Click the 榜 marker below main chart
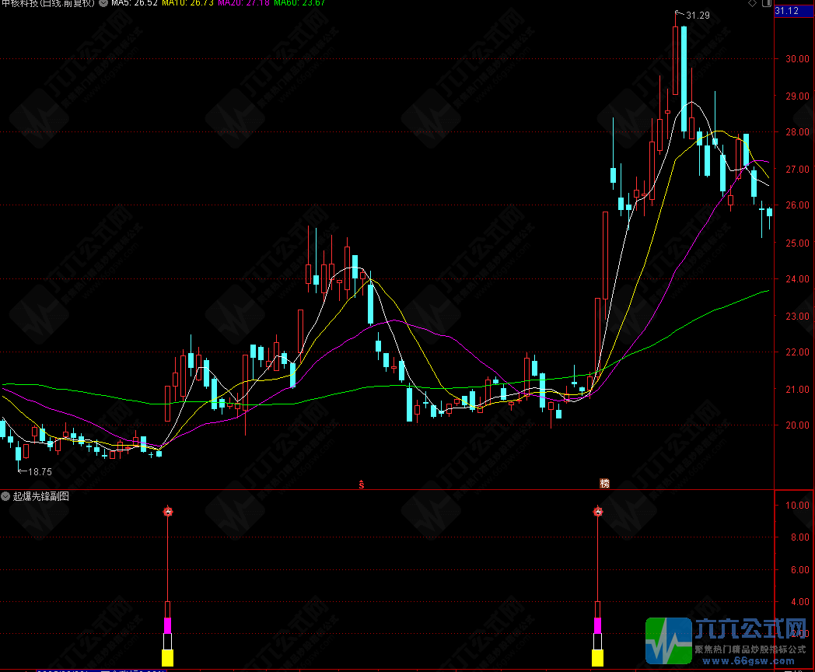The image size is (815, 672). click(604, 483)
